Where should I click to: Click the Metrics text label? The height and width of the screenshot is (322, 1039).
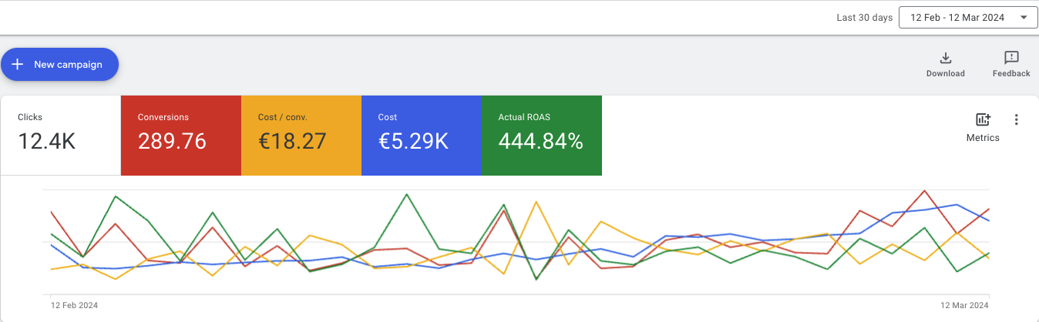983,138
